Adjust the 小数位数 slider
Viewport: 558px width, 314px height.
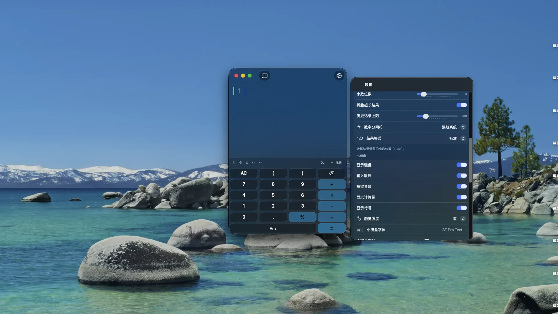437,94
